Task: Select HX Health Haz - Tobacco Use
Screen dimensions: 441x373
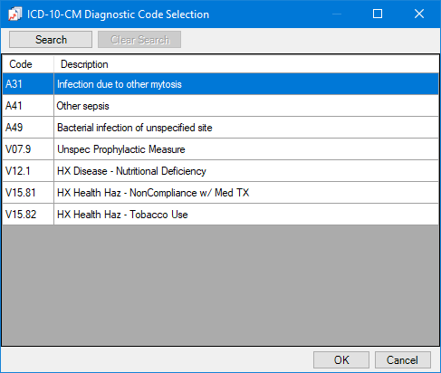Action: pyautogui.click(x=122, y=215)
